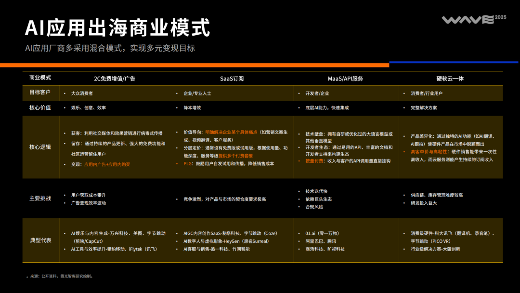This screenshot has width=520, height=293.
Task: Click the title "AI应用出海商业模式"
Action: (118, 27)
